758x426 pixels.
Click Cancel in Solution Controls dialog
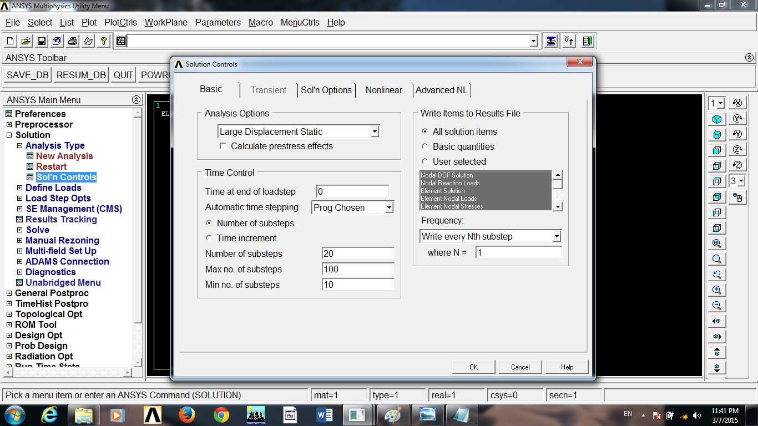point(521,367)
